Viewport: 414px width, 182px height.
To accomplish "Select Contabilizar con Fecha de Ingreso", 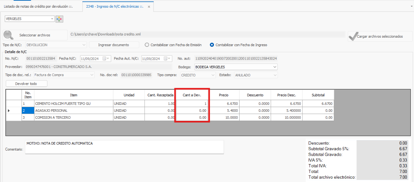I will (212, 45).
